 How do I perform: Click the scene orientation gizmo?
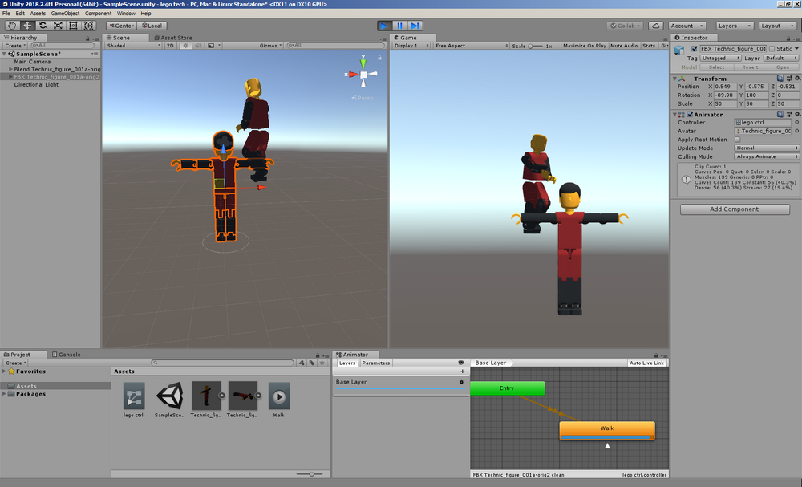point(363,75)
